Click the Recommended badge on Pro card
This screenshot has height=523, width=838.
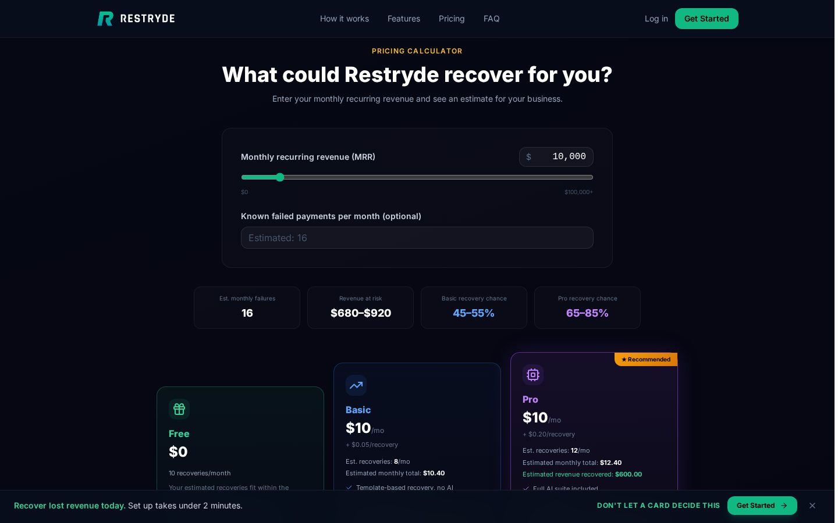point(646,359)
